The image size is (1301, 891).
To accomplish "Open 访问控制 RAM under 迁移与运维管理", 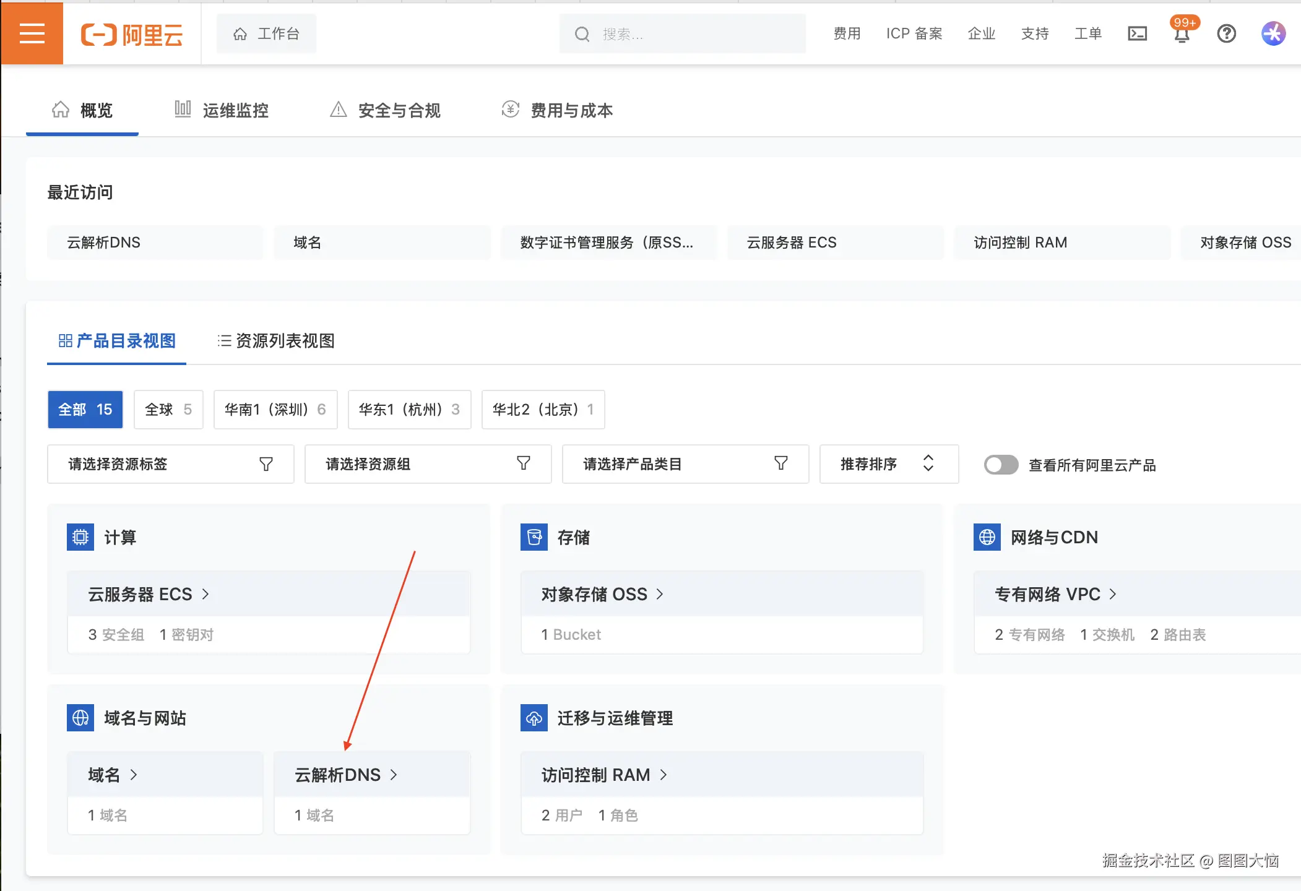I will click(x=594, y=775).
